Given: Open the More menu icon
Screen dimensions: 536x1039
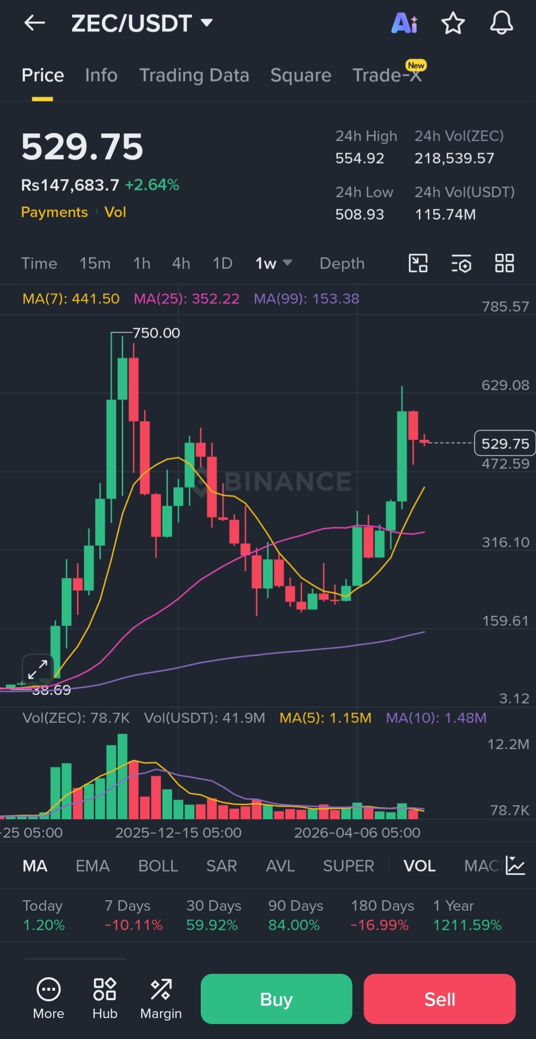Looking at the screenshot, I should click(49, 999).
